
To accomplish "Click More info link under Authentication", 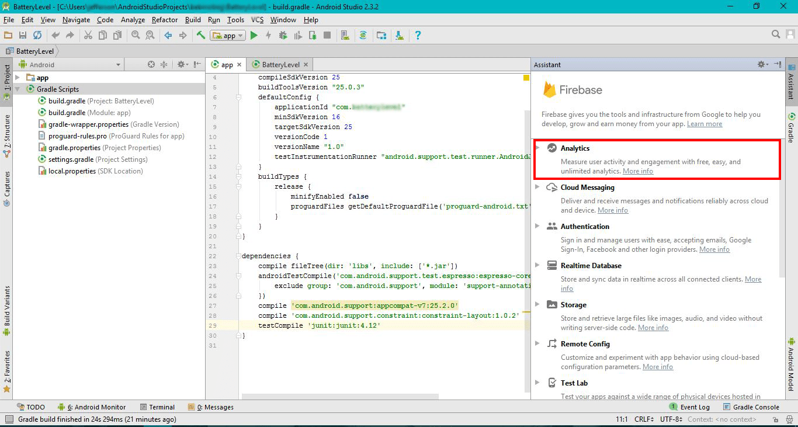I will click(714, 249).
